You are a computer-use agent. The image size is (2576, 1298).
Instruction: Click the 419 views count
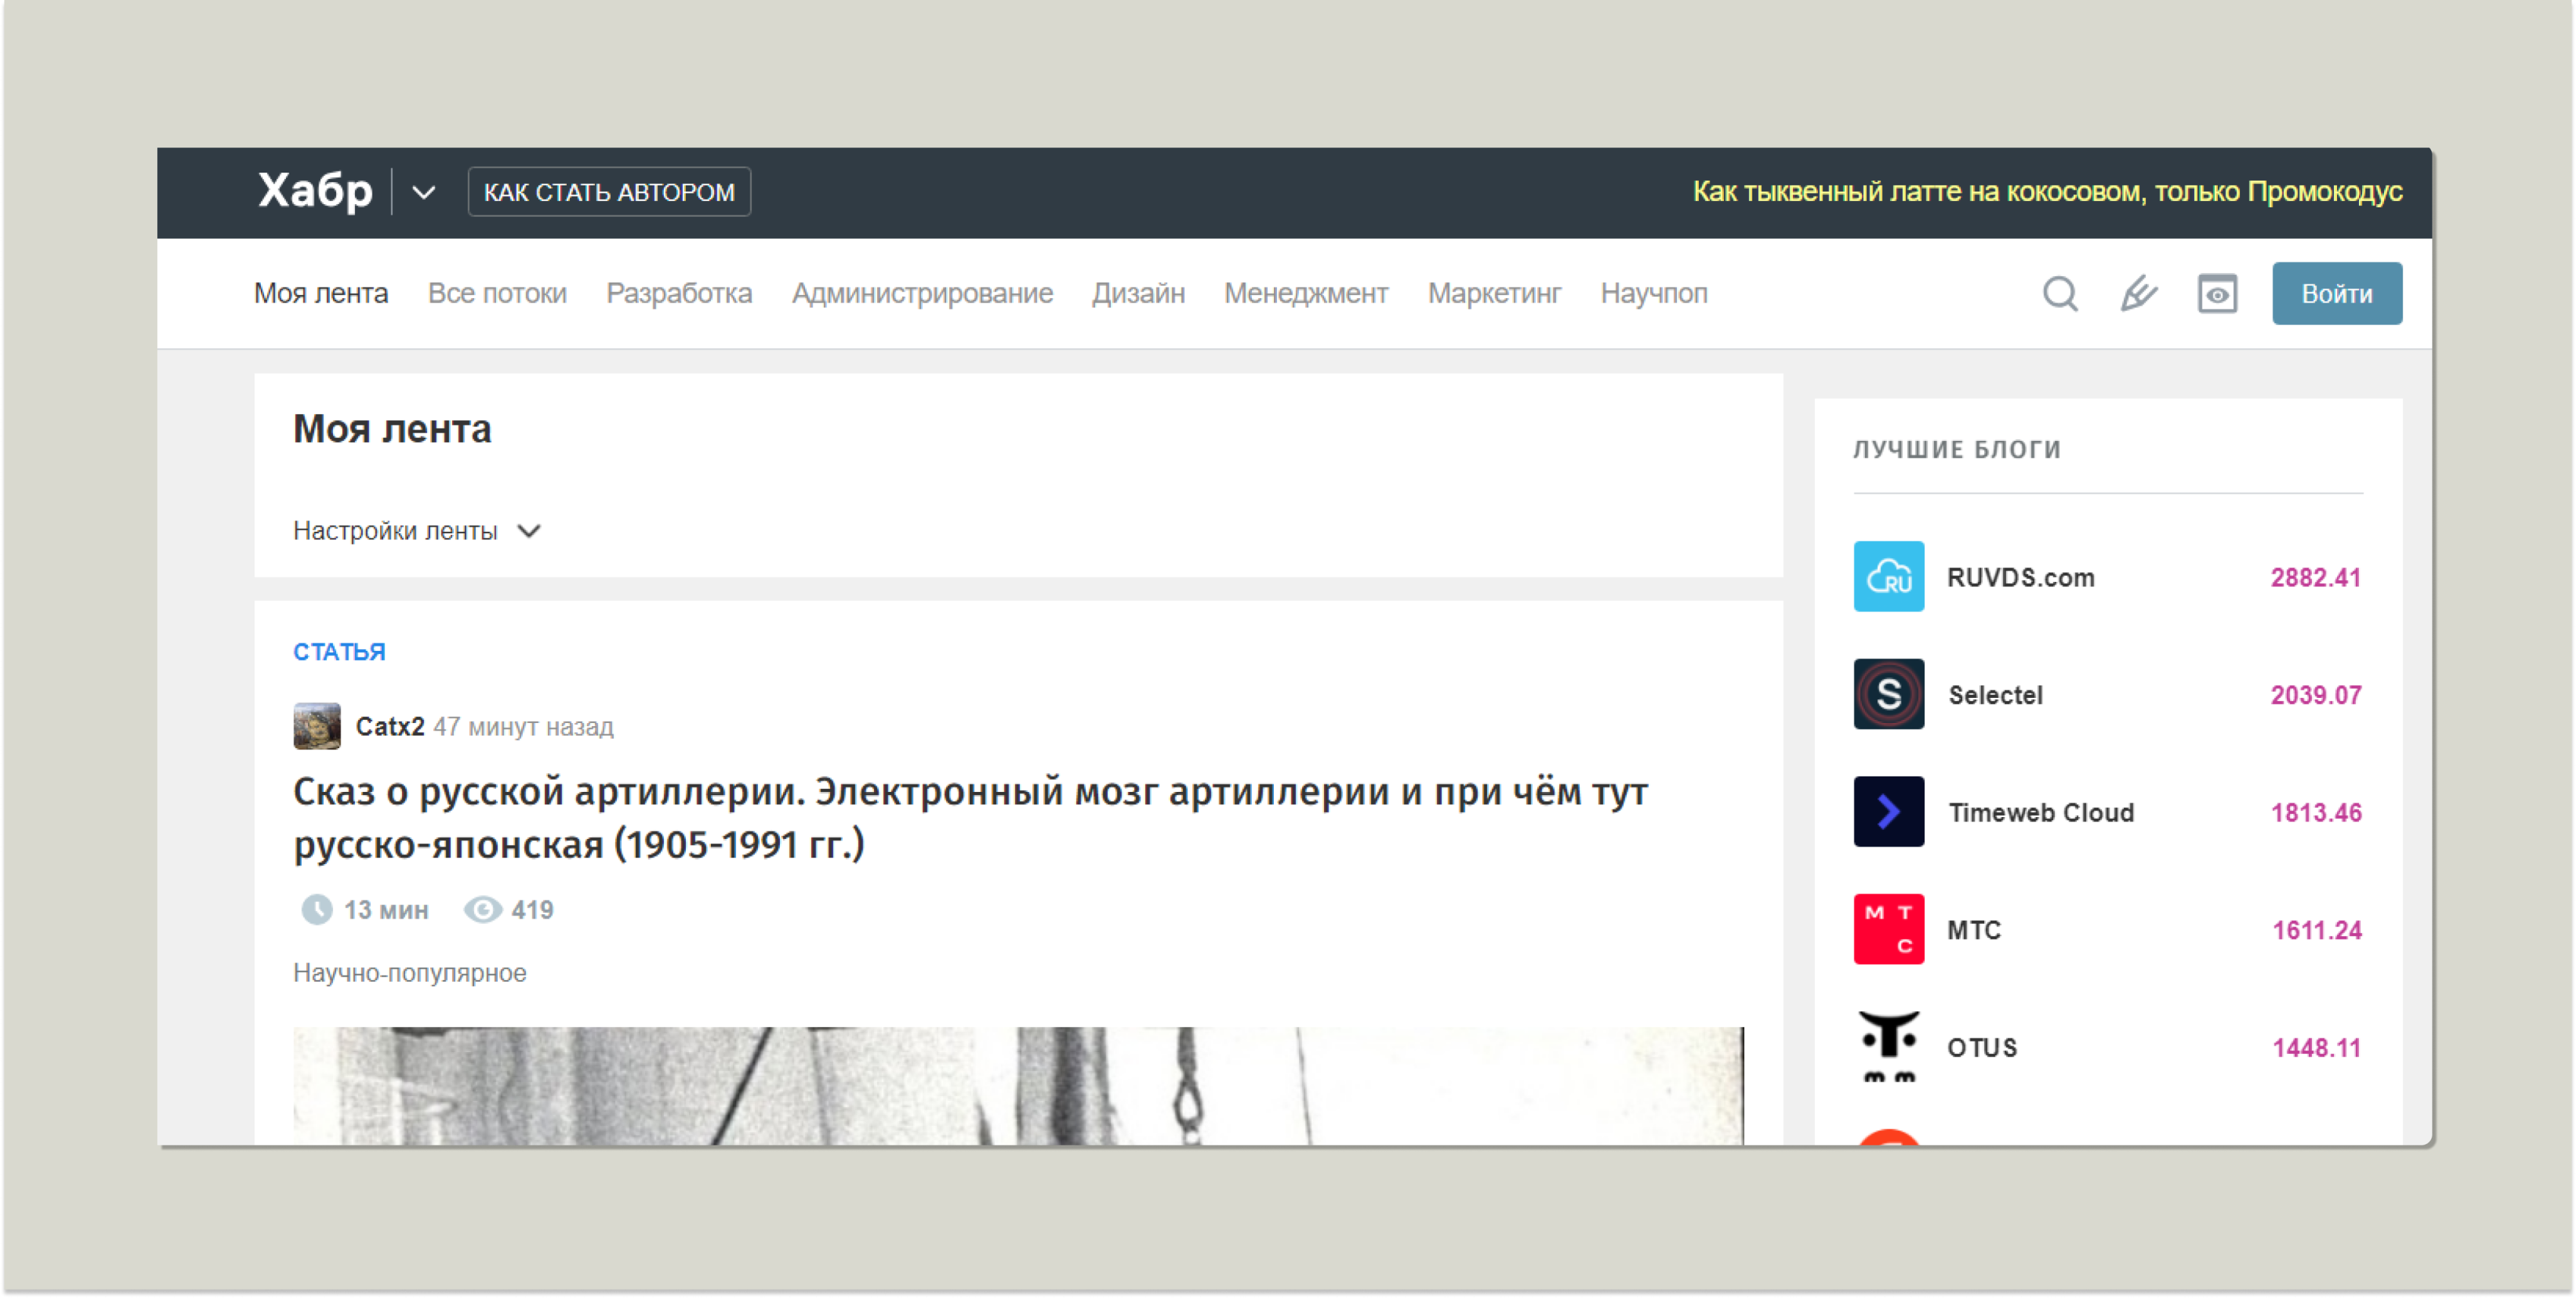click(532, 909)
